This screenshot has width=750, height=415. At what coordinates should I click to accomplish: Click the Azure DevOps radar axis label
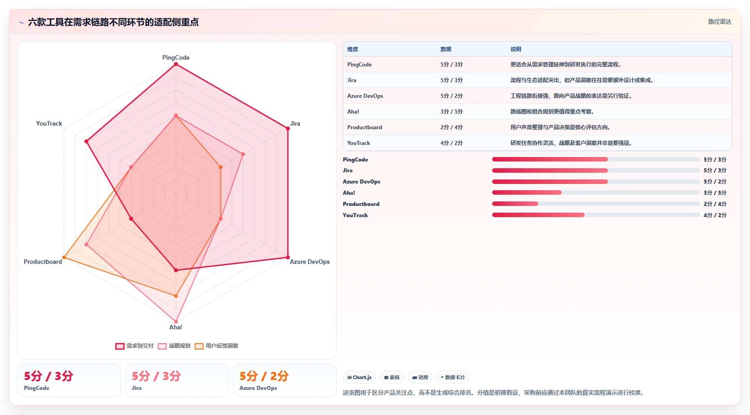click(x=310, y=262)
